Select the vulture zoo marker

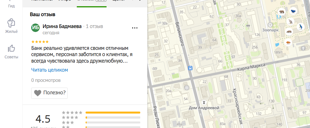[290, 21]
